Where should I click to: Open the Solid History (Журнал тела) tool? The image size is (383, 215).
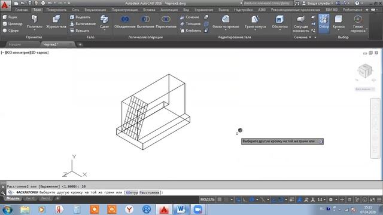(56, 21)
